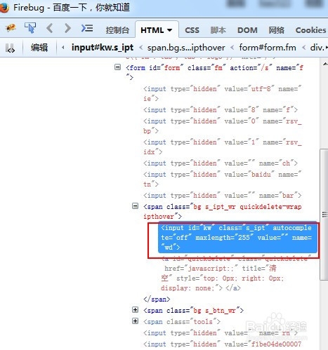Open the 网络 network tab
328x350 pixels.
pyautogui.click(x=276, y=30)
